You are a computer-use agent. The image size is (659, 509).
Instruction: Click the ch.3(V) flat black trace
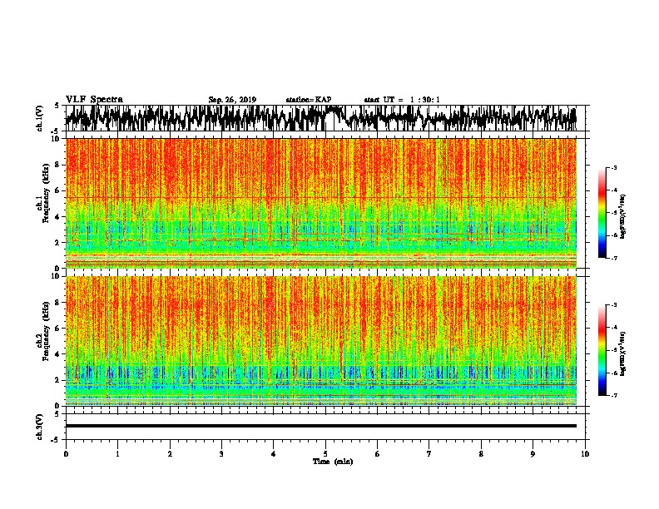coord(321,426)
